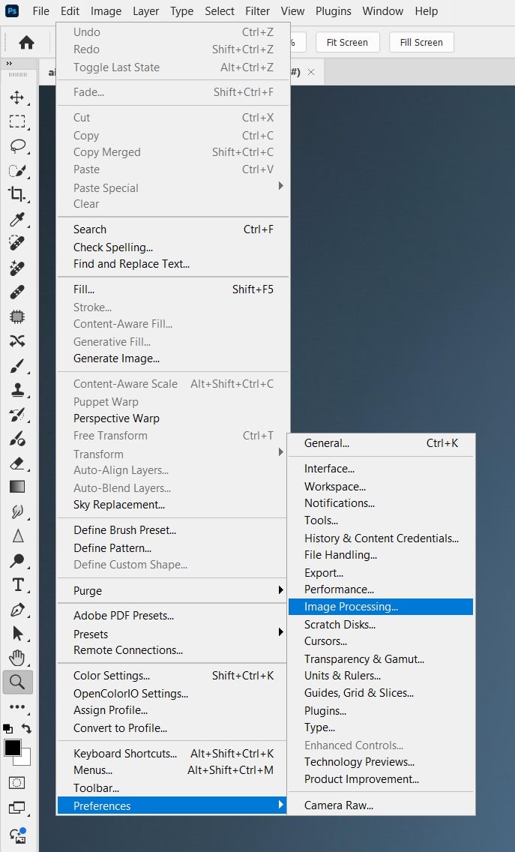Image resolution: width=515 pixels, height=852 pixels.
Task: Select the Healing Brush tool
Action: point(17,292)
